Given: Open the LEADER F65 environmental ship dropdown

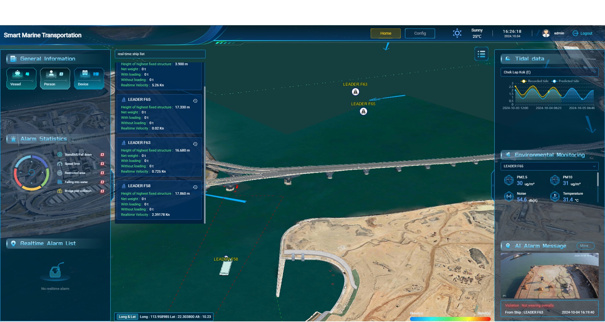Looking at the screenshot, I should 549,166.
